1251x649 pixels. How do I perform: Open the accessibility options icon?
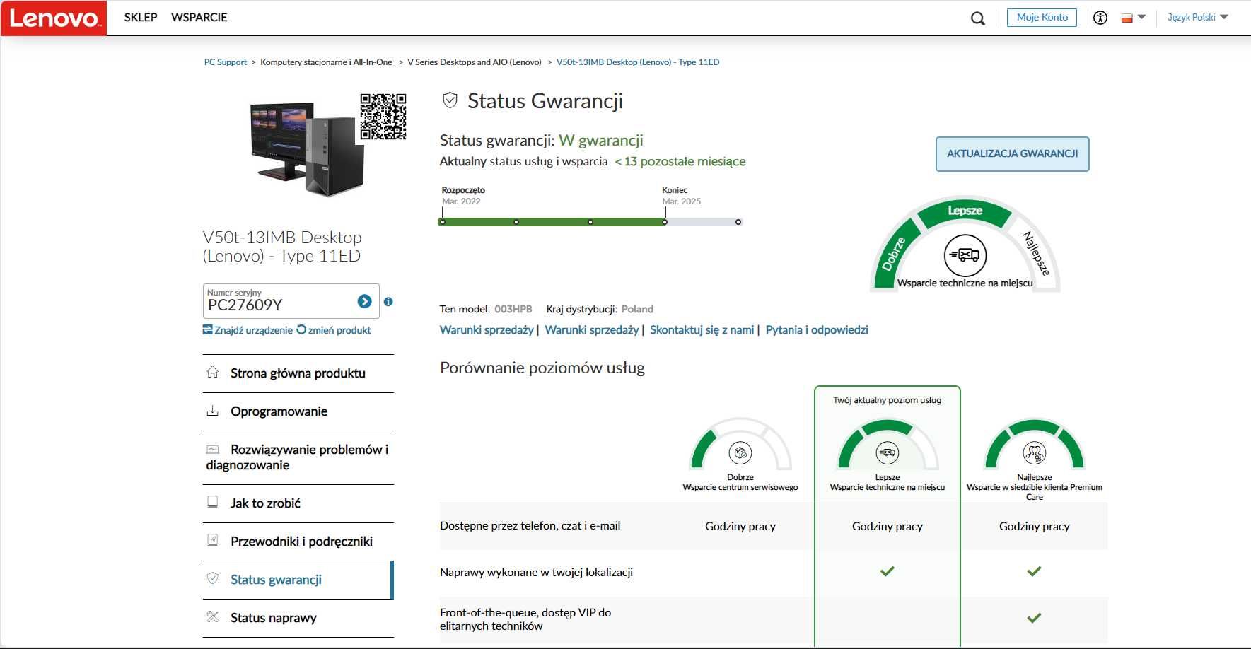tap(1100, 18)
